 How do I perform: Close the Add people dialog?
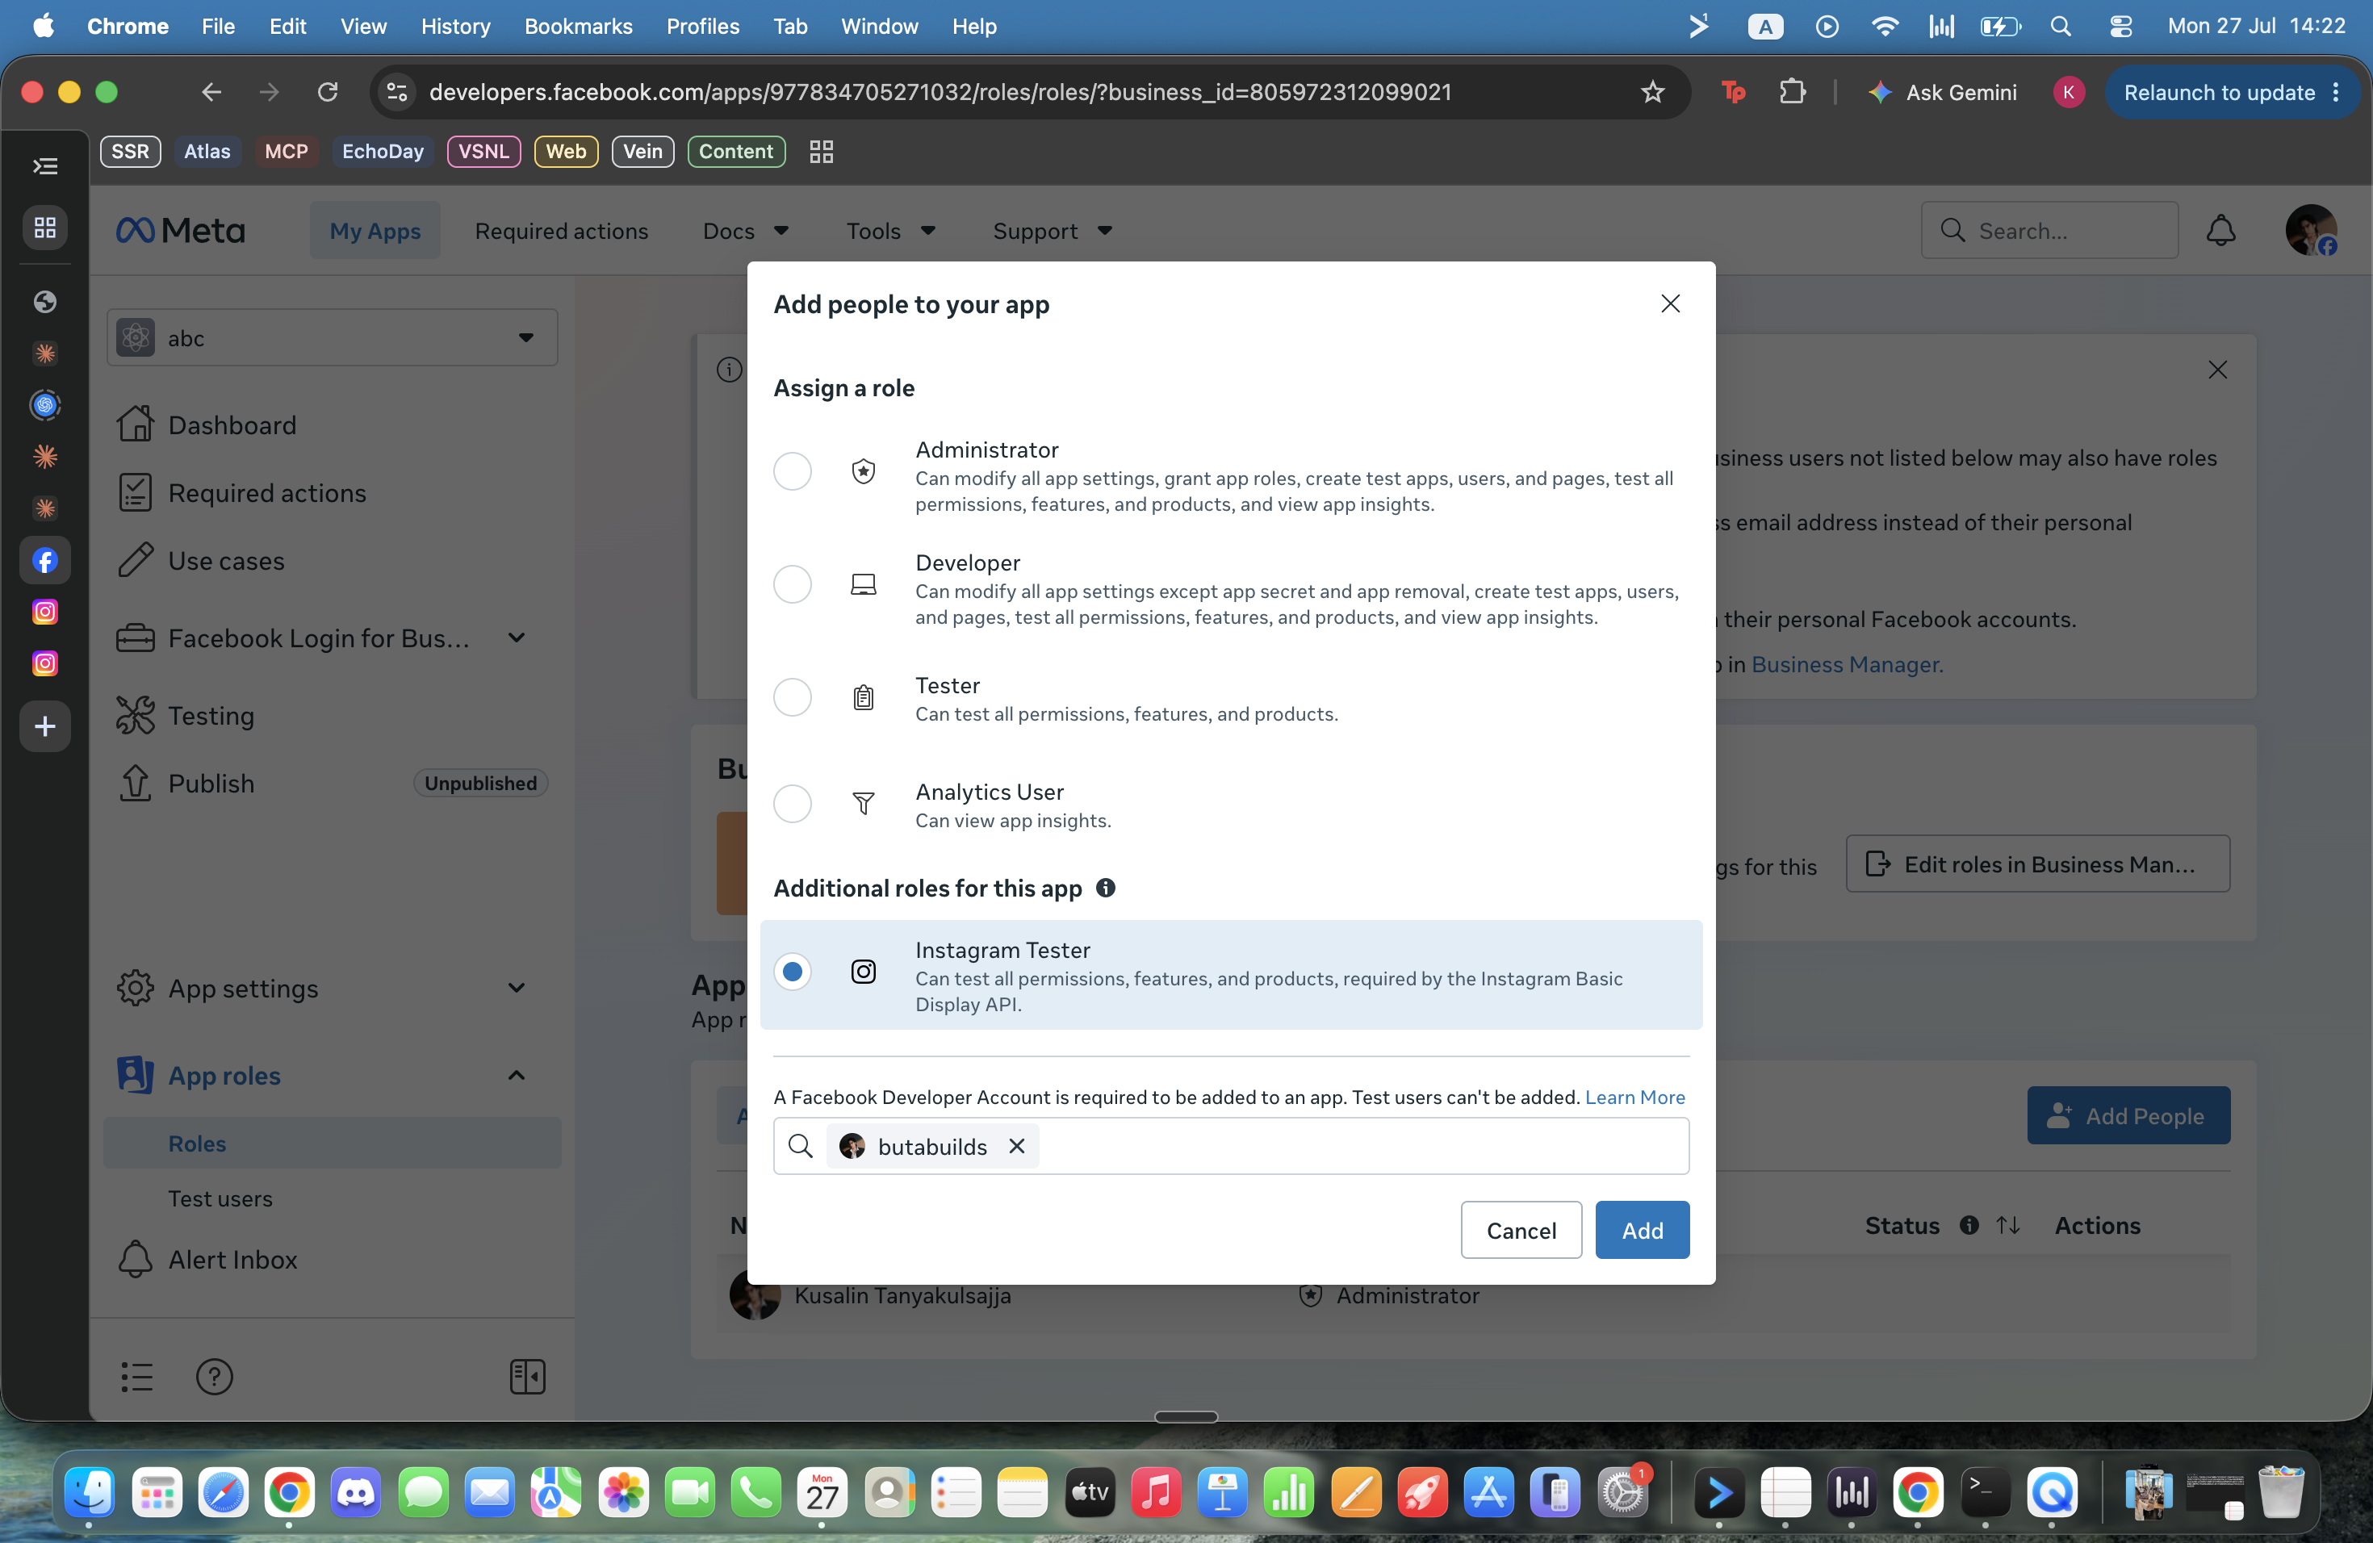[1670, 303]
